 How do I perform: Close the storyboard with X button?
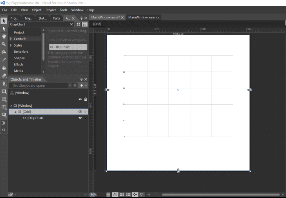[x=75, y=85]
